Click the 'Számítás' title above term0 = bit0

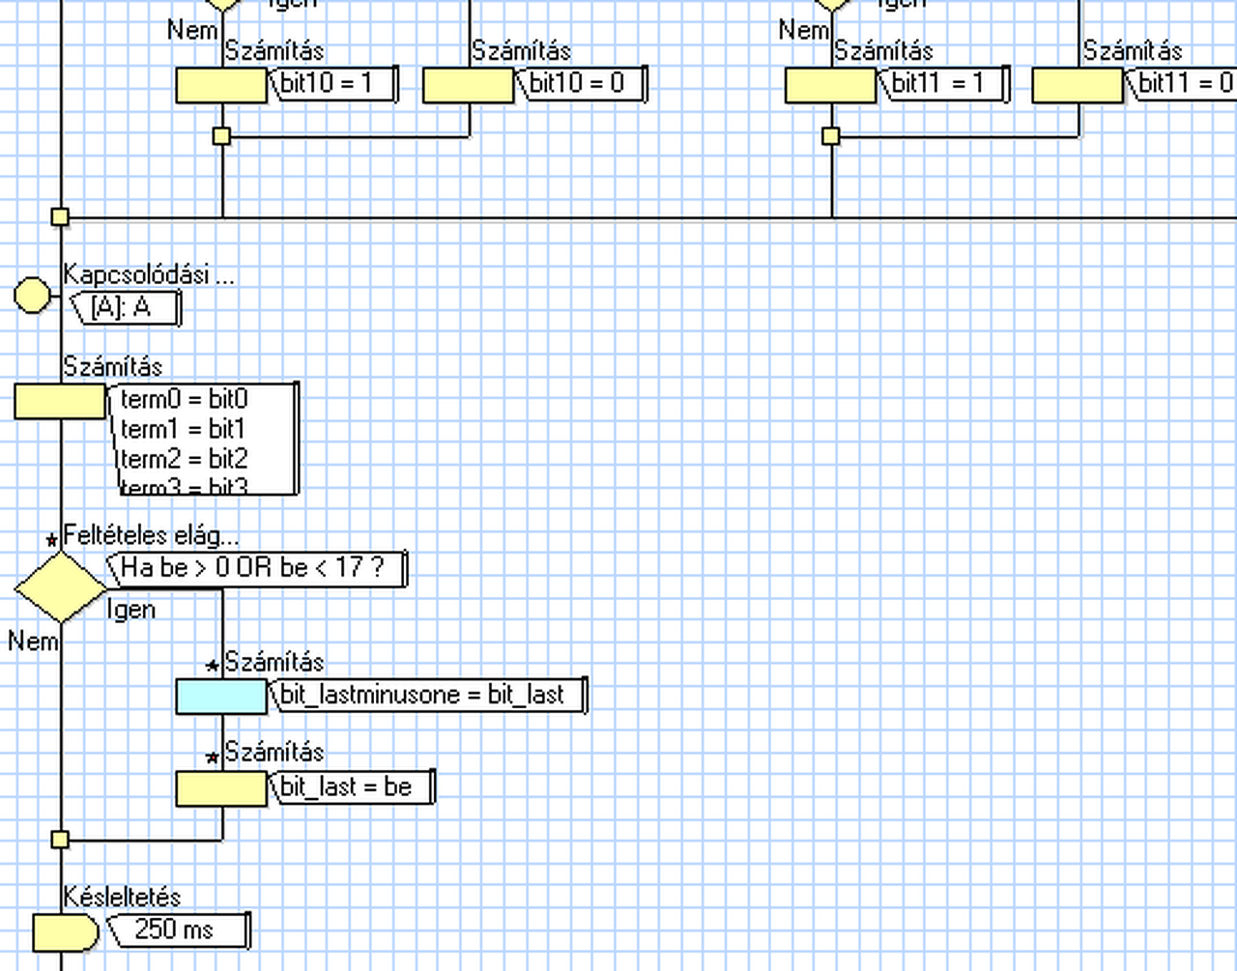click(x=113, y=366)
